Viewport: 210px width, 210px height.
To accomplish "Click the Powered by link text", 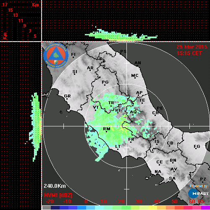I will 199,186.
